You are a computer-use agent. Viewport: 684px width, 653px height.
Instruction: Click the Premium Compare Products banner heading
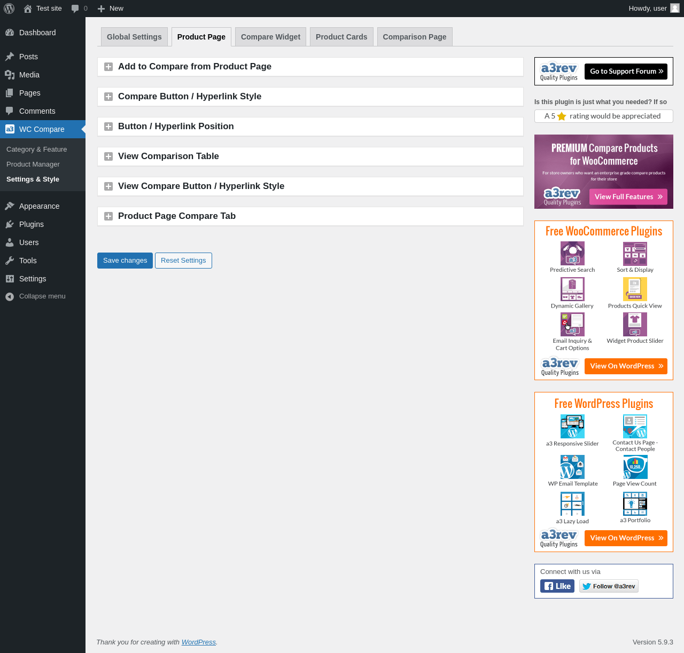pos(604,154)
